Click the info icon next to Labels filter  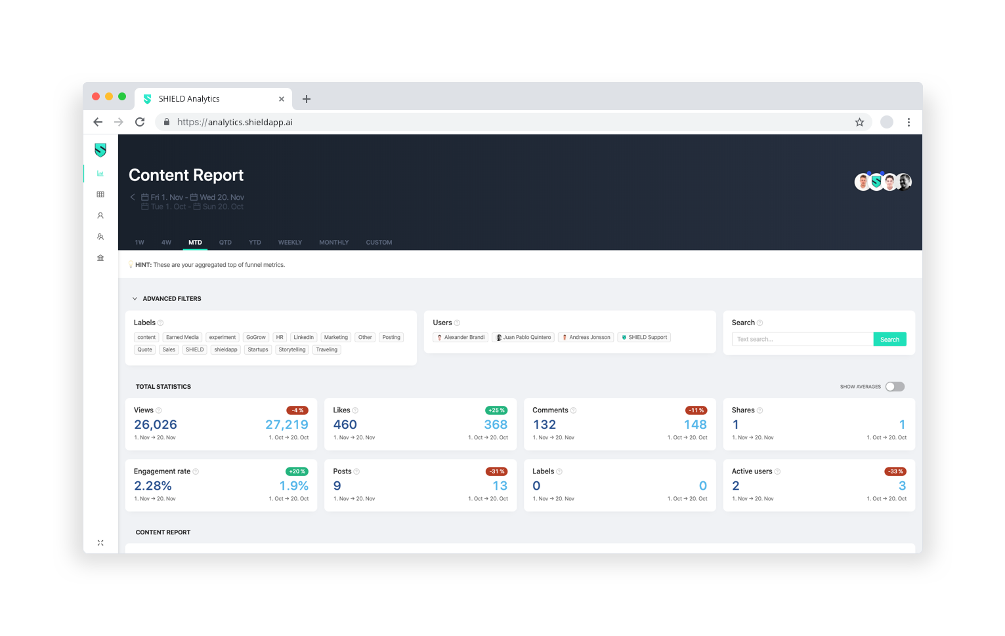161,323
